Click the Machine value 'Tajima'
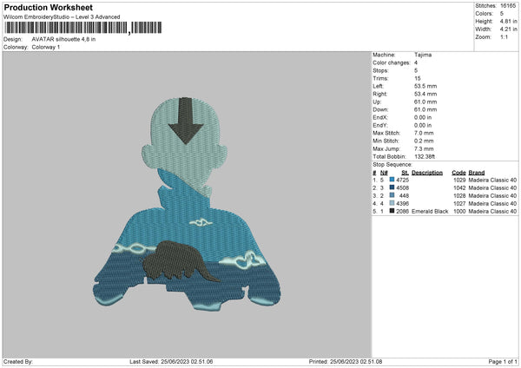 pos(423,55)
